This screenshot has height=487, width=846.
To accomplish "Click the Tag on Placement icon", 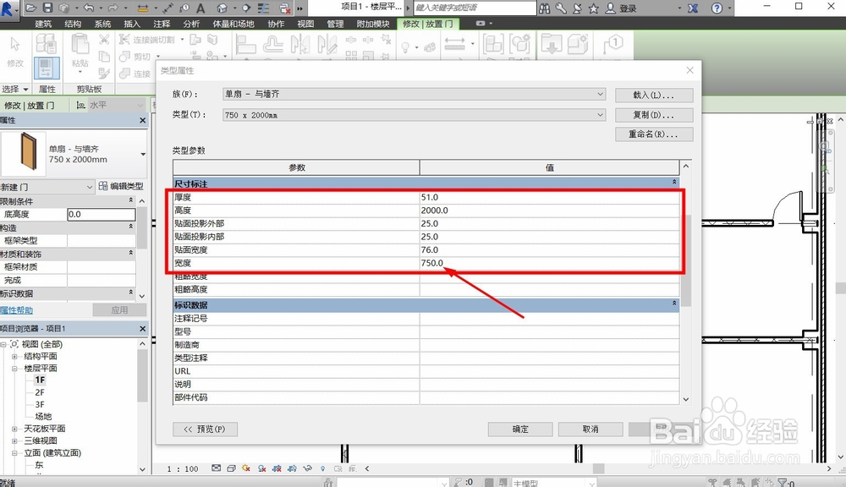I will pos(613,44).
